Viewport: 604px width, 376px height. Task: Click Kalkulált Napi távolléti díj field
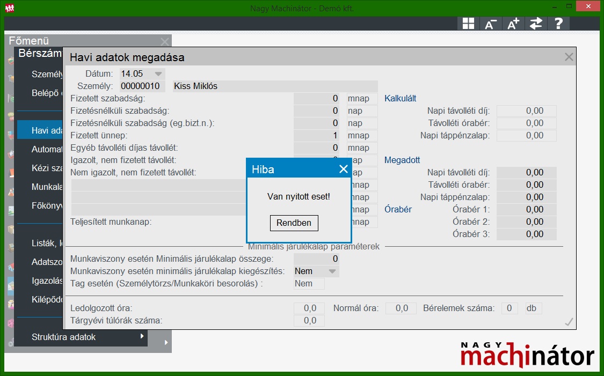coord(527,111)
